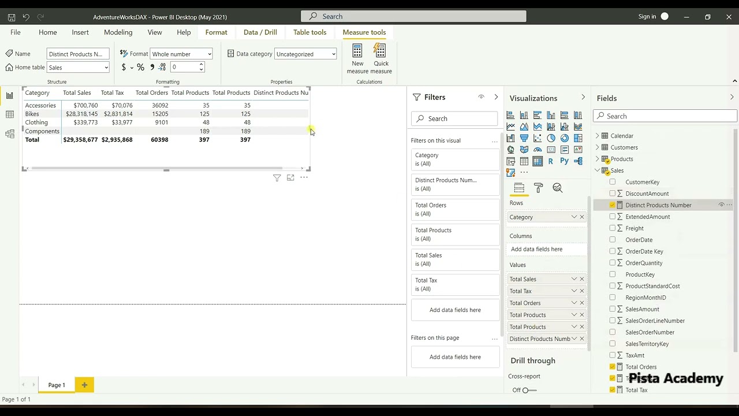The height and width of the screenshot is (416, 739).
Task: Open the Format paint-roller pane
Action: 538,188
